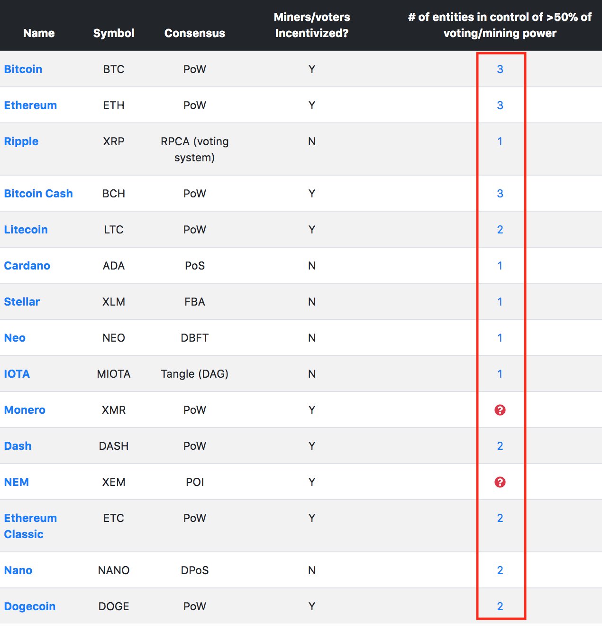Open the Stellar link
This screenshot has width=602, height=633.
click(x=22, y=302)
